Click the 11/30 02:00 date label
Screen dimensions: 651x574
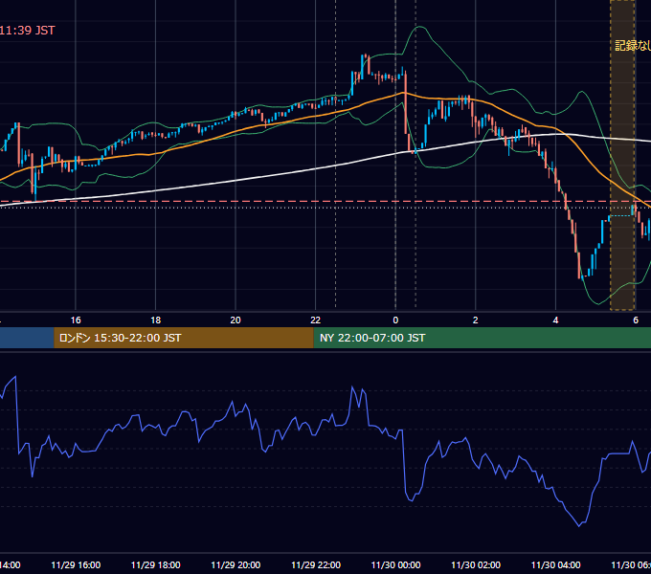(x=476, y=565)
